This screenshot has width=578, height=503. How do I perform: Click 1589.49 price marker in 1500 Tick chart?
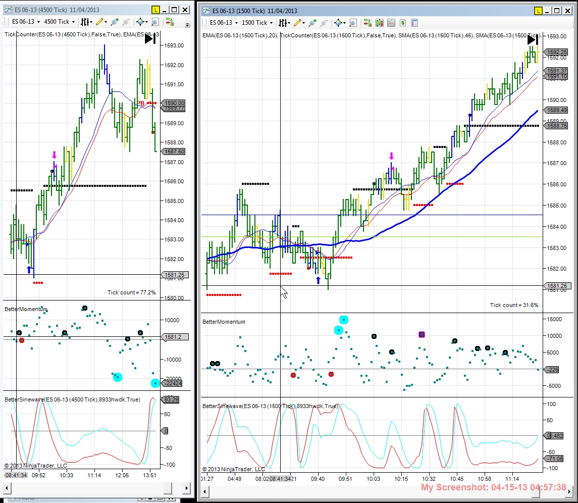pos(556,110)
